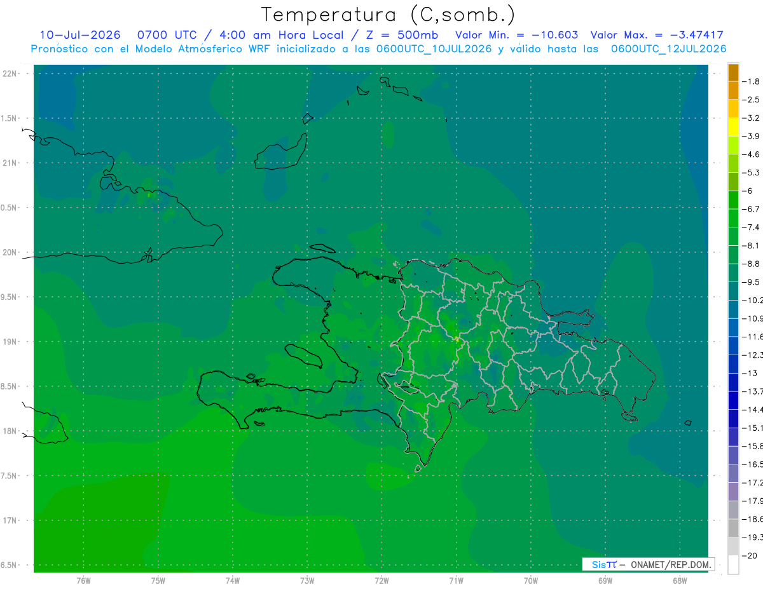Click the '-20' colorbar value
Screen dimensions: 763x589
tap(750, 556)
